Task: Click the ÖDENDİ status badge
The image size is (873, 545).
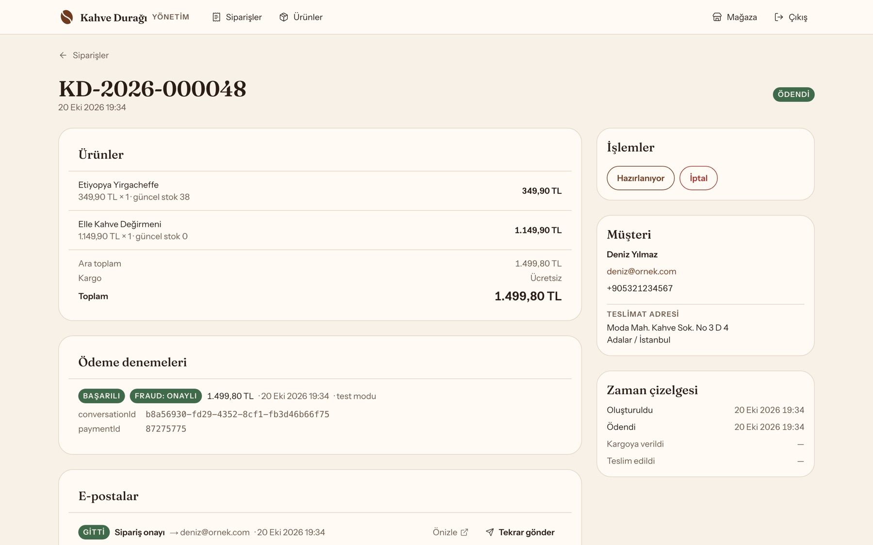Action: 793,94
